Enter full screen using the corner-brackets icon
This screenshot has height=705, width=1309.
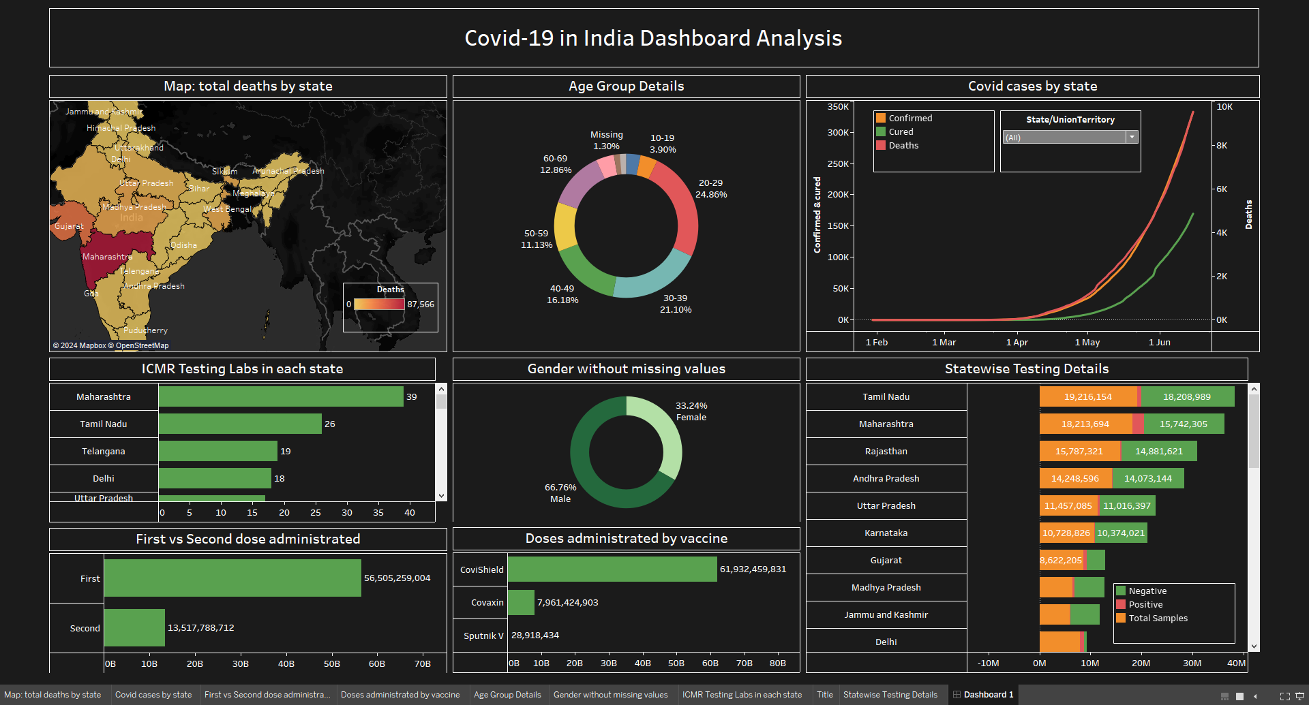pos(1284,695)
